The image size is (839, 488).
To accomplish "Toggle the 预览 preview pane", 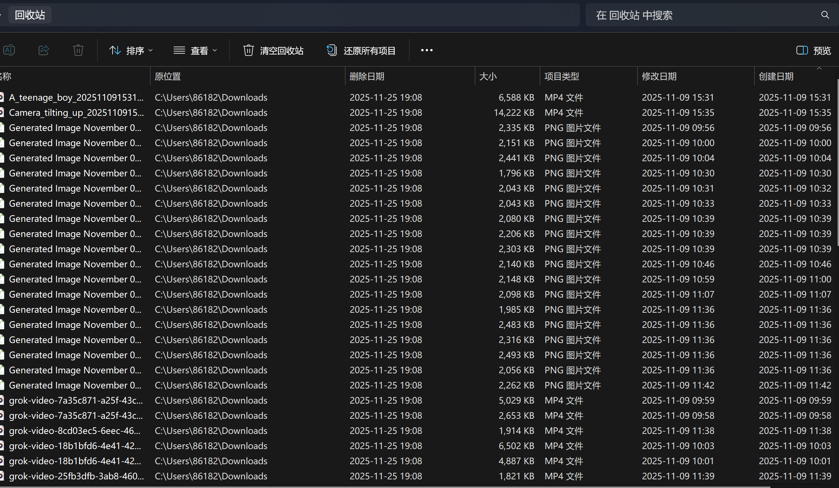I will click(x=822, y=50).
